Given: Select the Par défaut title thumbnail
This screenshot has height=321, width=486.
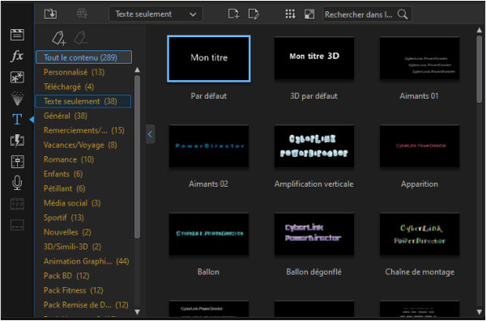Looking at the screenshot, I should [x=209, y=58].
